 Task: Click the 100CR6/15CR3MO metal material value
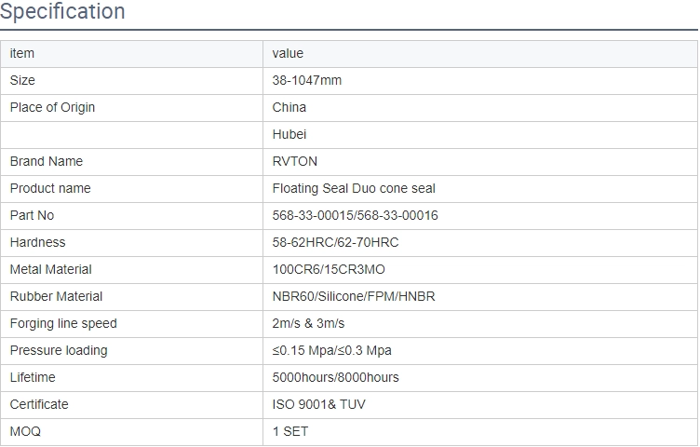click(329, 269)
